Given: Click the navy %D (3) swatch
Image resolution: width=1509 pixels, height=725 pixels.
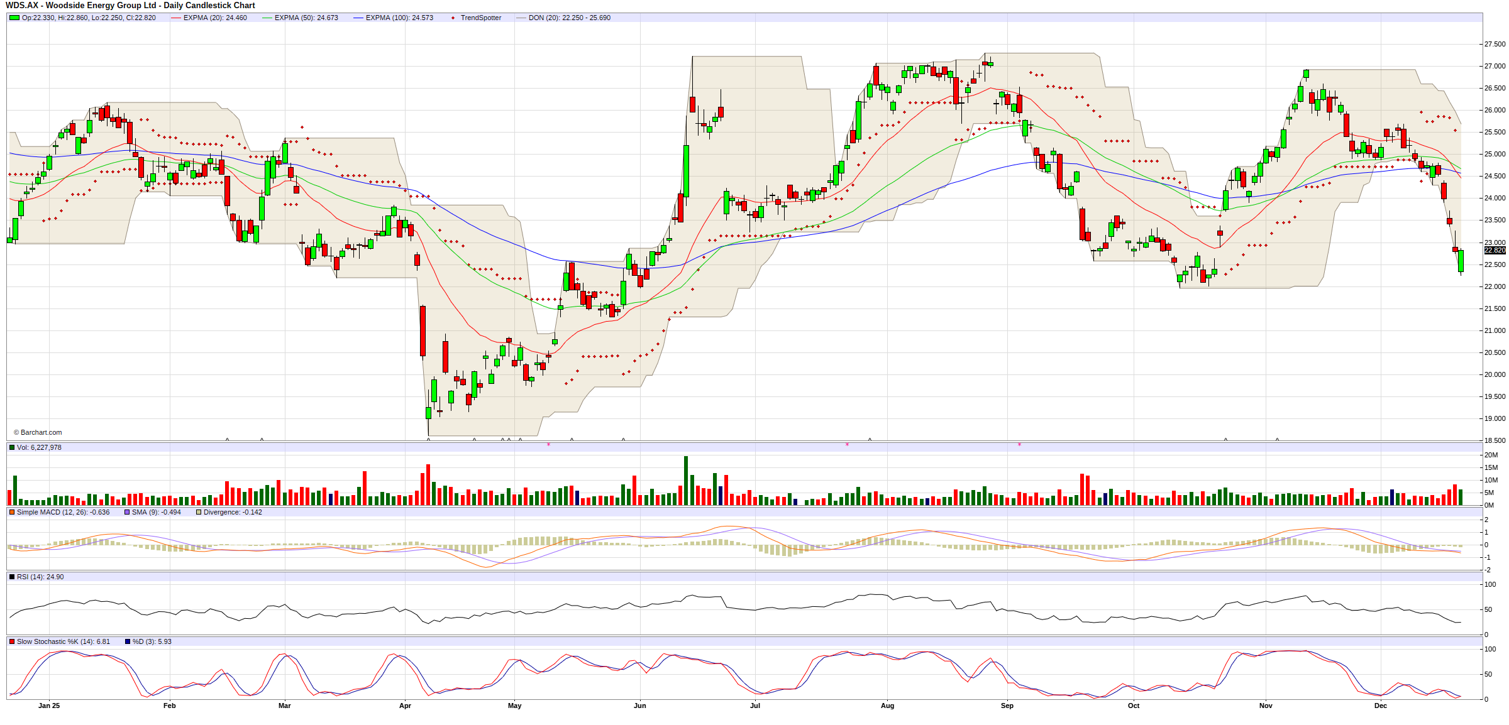Looking at the screenshot, I should point(128,641).
